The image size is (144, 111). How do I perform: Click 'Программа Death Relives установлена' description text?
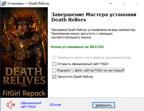pos(93,34)
